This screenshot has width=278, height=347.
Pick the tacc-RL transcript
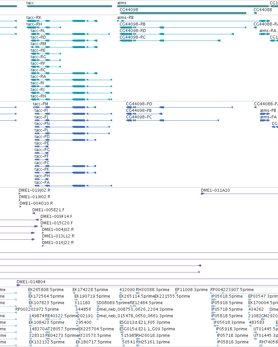click(70, 34)
